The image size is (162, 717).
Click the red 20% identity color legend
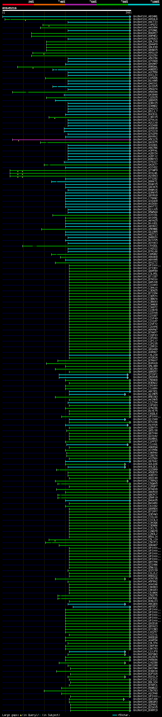pyautogui.click(x=18, y=5)
